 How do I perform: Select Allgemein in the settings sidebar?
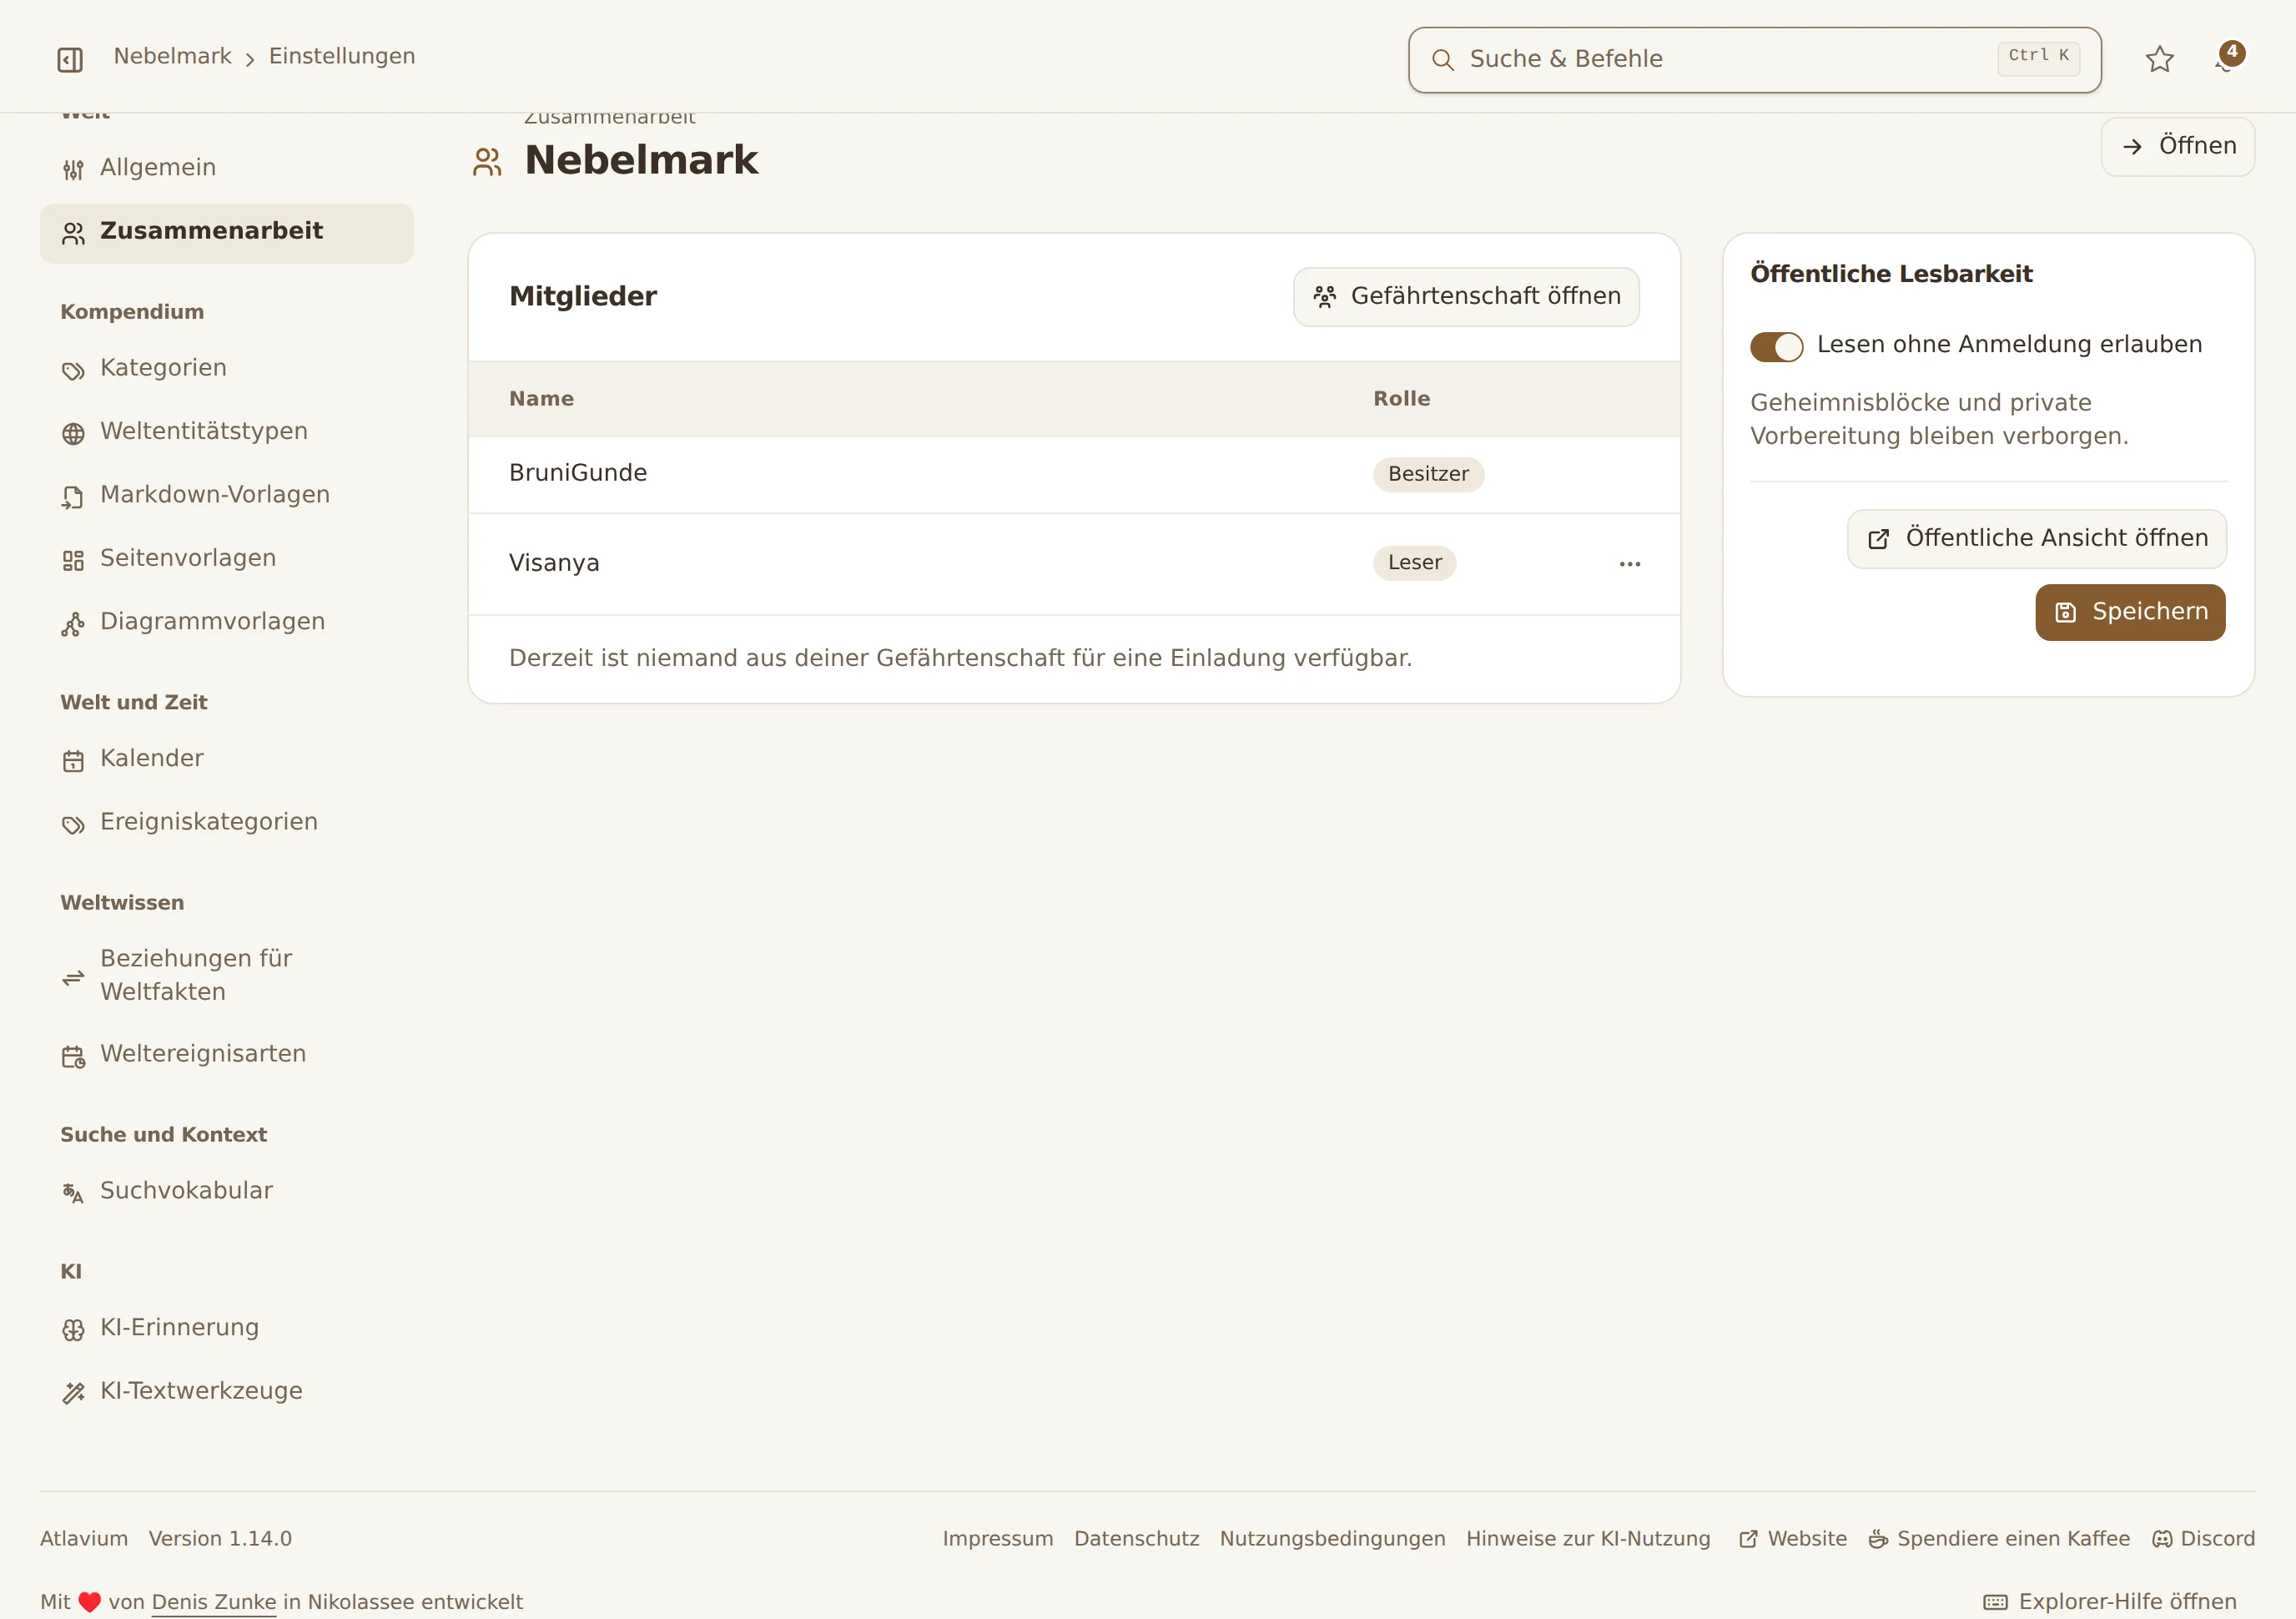pos(227,168)
